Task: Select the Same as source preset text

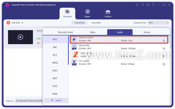Action: coord(86,38)
